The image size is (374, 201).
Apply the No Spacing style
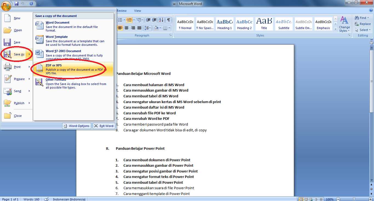(x=205, y=24)
